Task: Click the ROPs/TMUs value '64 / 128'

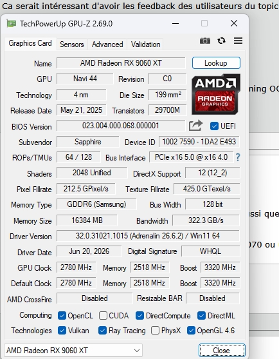Action: pyautogui.click(x=78, y=157)
